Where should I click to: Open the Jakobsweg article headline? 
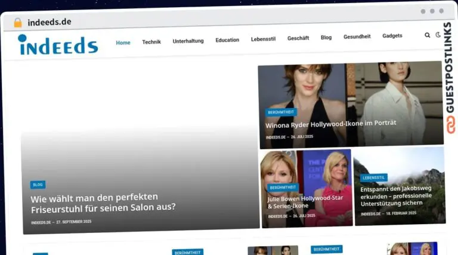pos(396,196)
